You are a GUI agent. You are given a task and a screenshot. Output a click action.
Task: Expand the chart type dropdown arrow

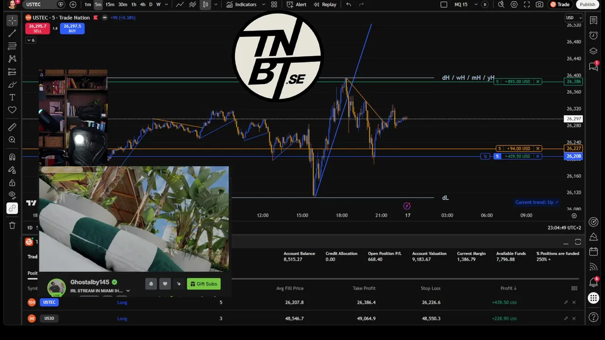[x=216, y=4]
